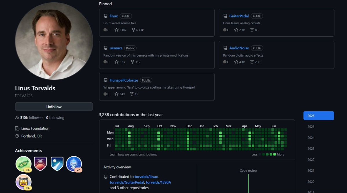Click the followers people icon
This screenshot has width=347, height=193.
(17, 118)
